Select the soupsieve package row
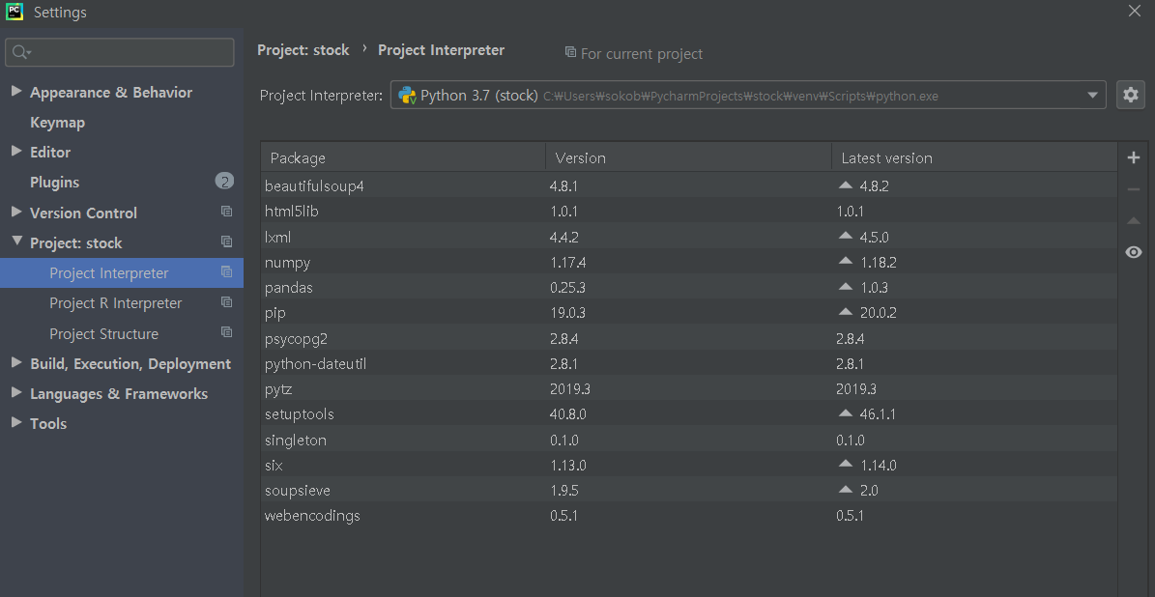1155x597 pixels. tap(689, 491)
